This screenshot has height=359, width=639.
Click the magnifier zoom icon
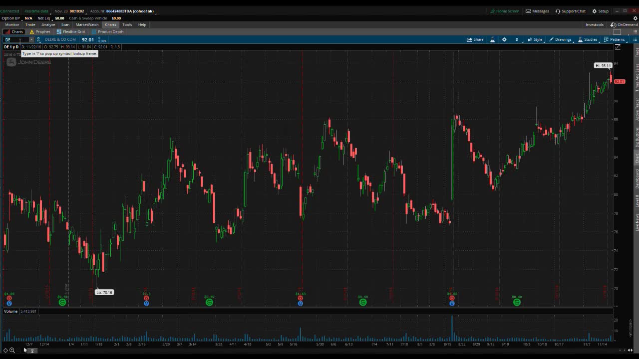pos(12,351)
